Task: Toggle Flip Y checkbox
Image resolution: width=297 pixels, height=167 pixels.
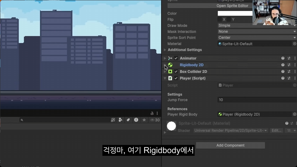Action: [x=229, y=20]
